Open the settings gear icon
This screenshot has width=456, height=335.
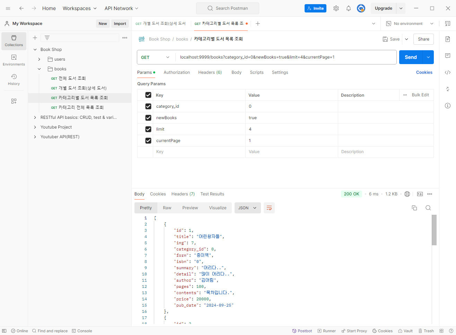pyautogui.click(x=336, y=8)
